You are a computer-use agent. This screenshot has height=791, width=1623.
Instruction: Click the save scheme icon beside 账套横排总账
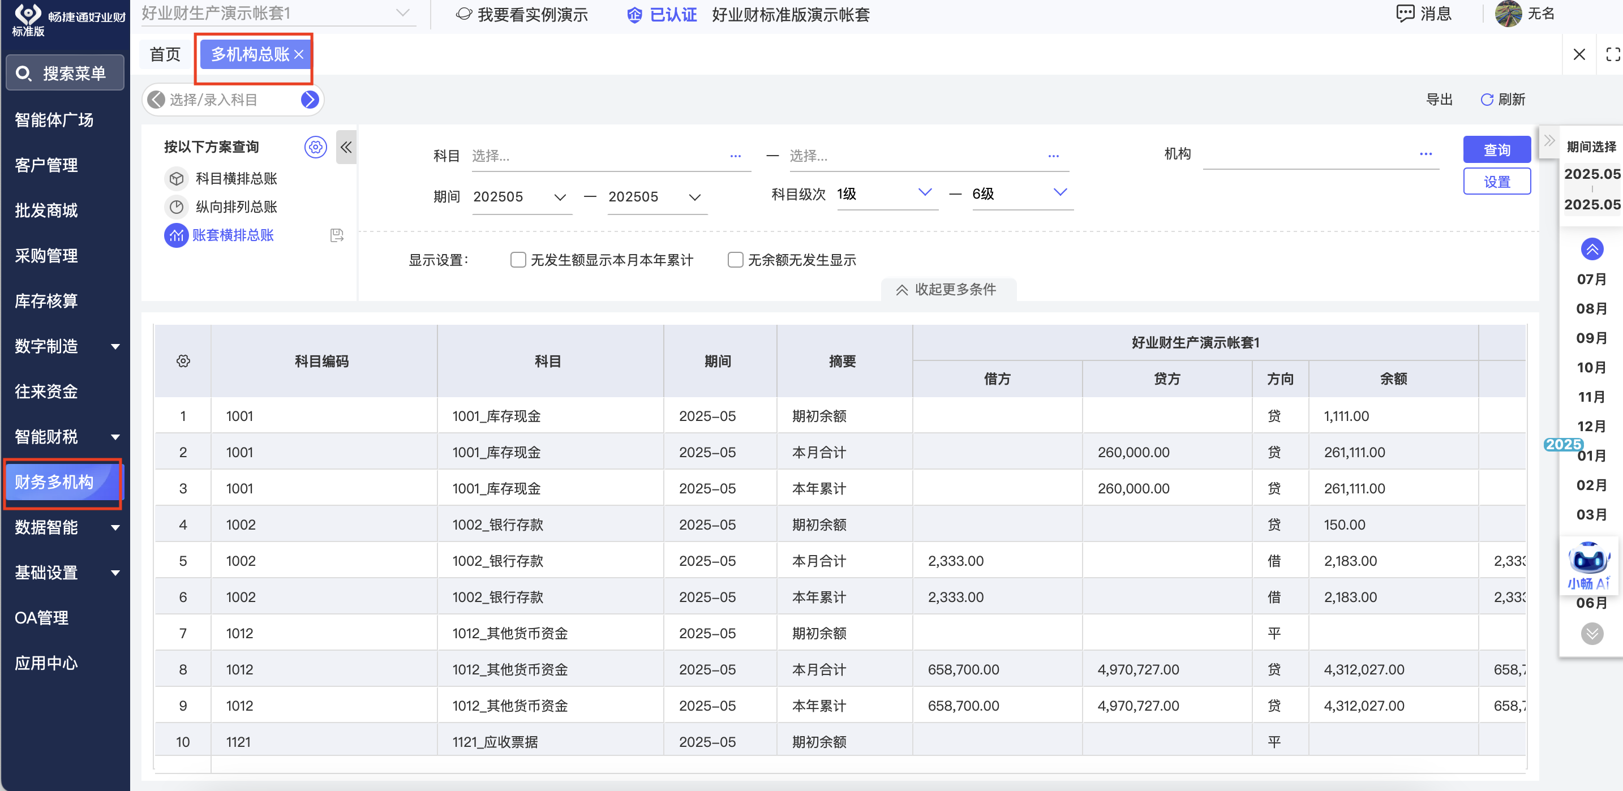tap(337, 235)
